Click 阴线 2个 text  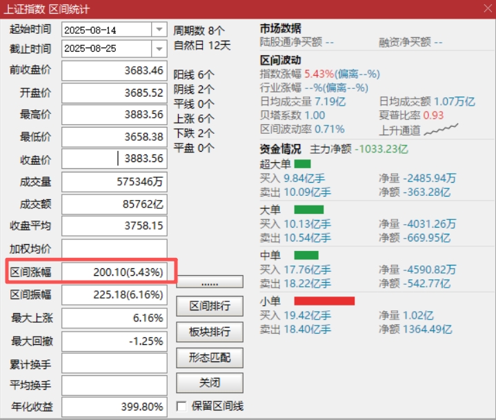(194, 90)
